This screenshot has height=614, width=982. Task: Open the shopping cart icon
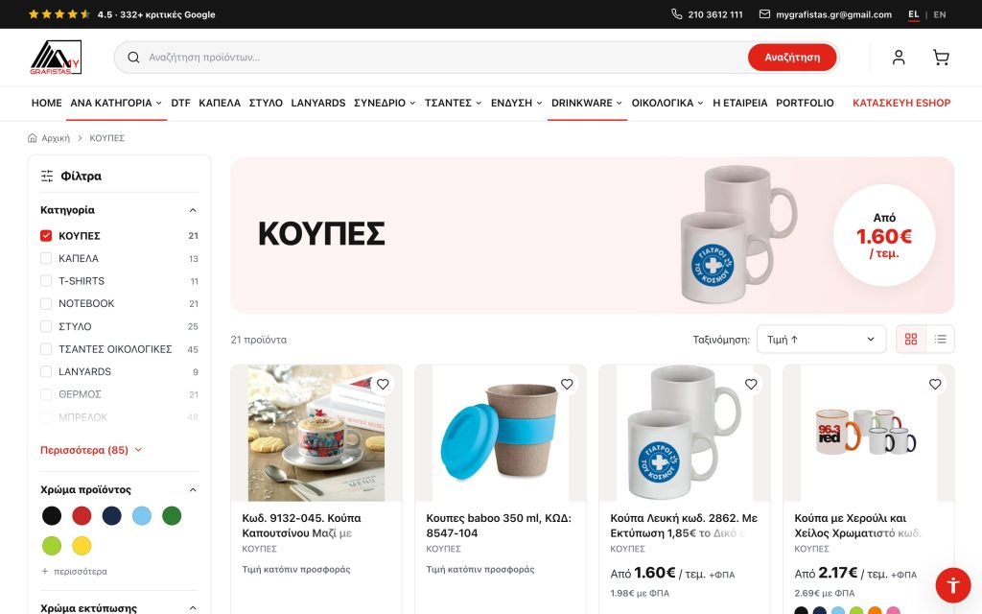(941, 57)
